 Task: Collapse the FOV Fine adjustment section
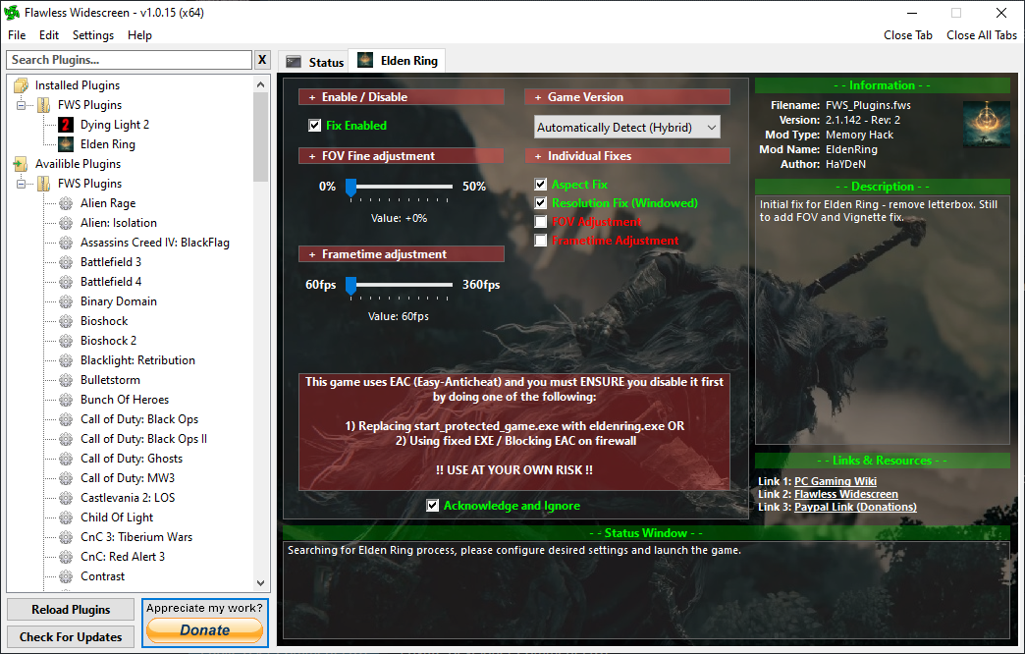(402, 156)
